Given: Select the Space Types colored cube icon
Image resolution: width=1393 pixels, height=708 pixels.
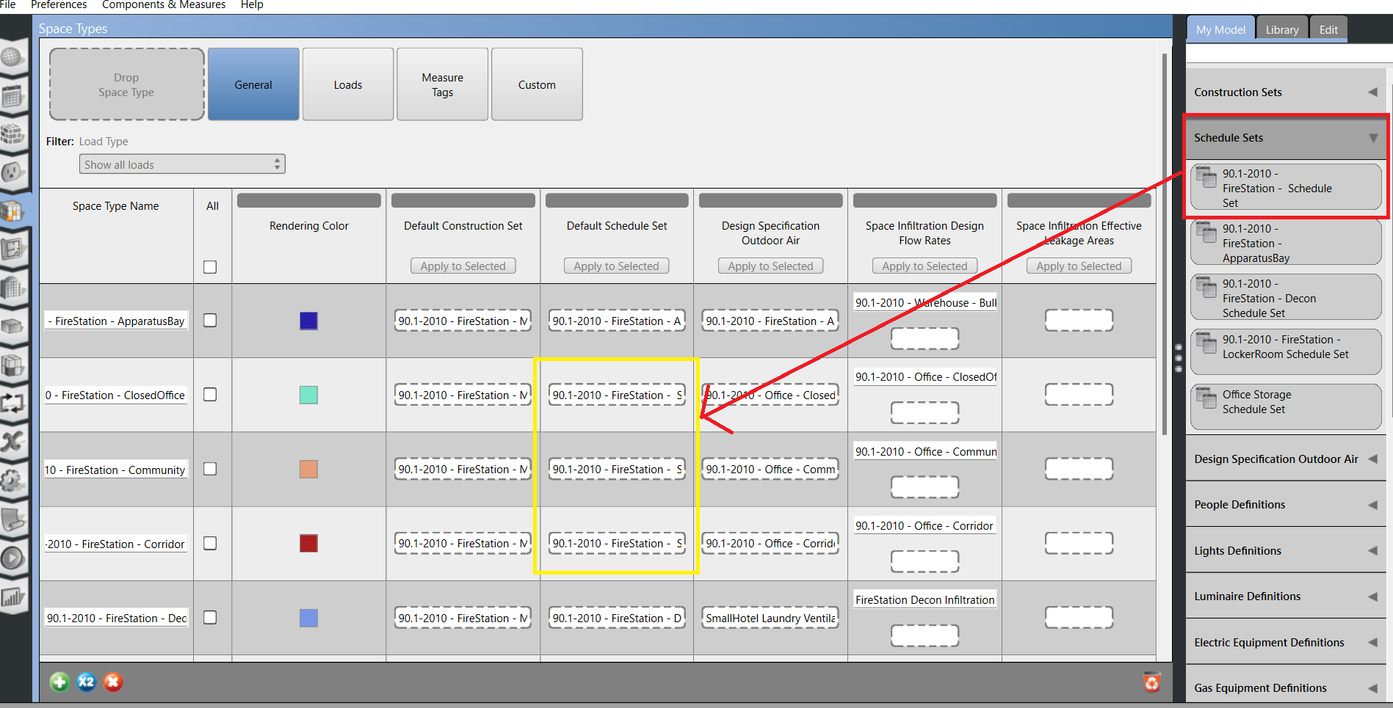Looking at the screenshot, I should click(x=13, y=211).
